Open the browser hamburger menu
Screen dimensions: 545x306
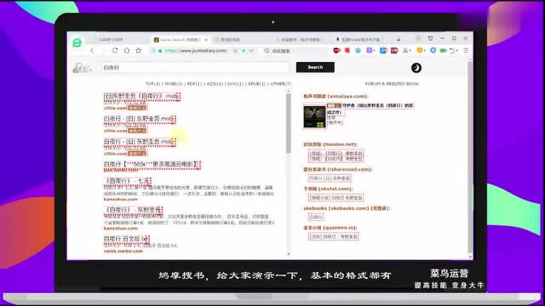(466, 51)
